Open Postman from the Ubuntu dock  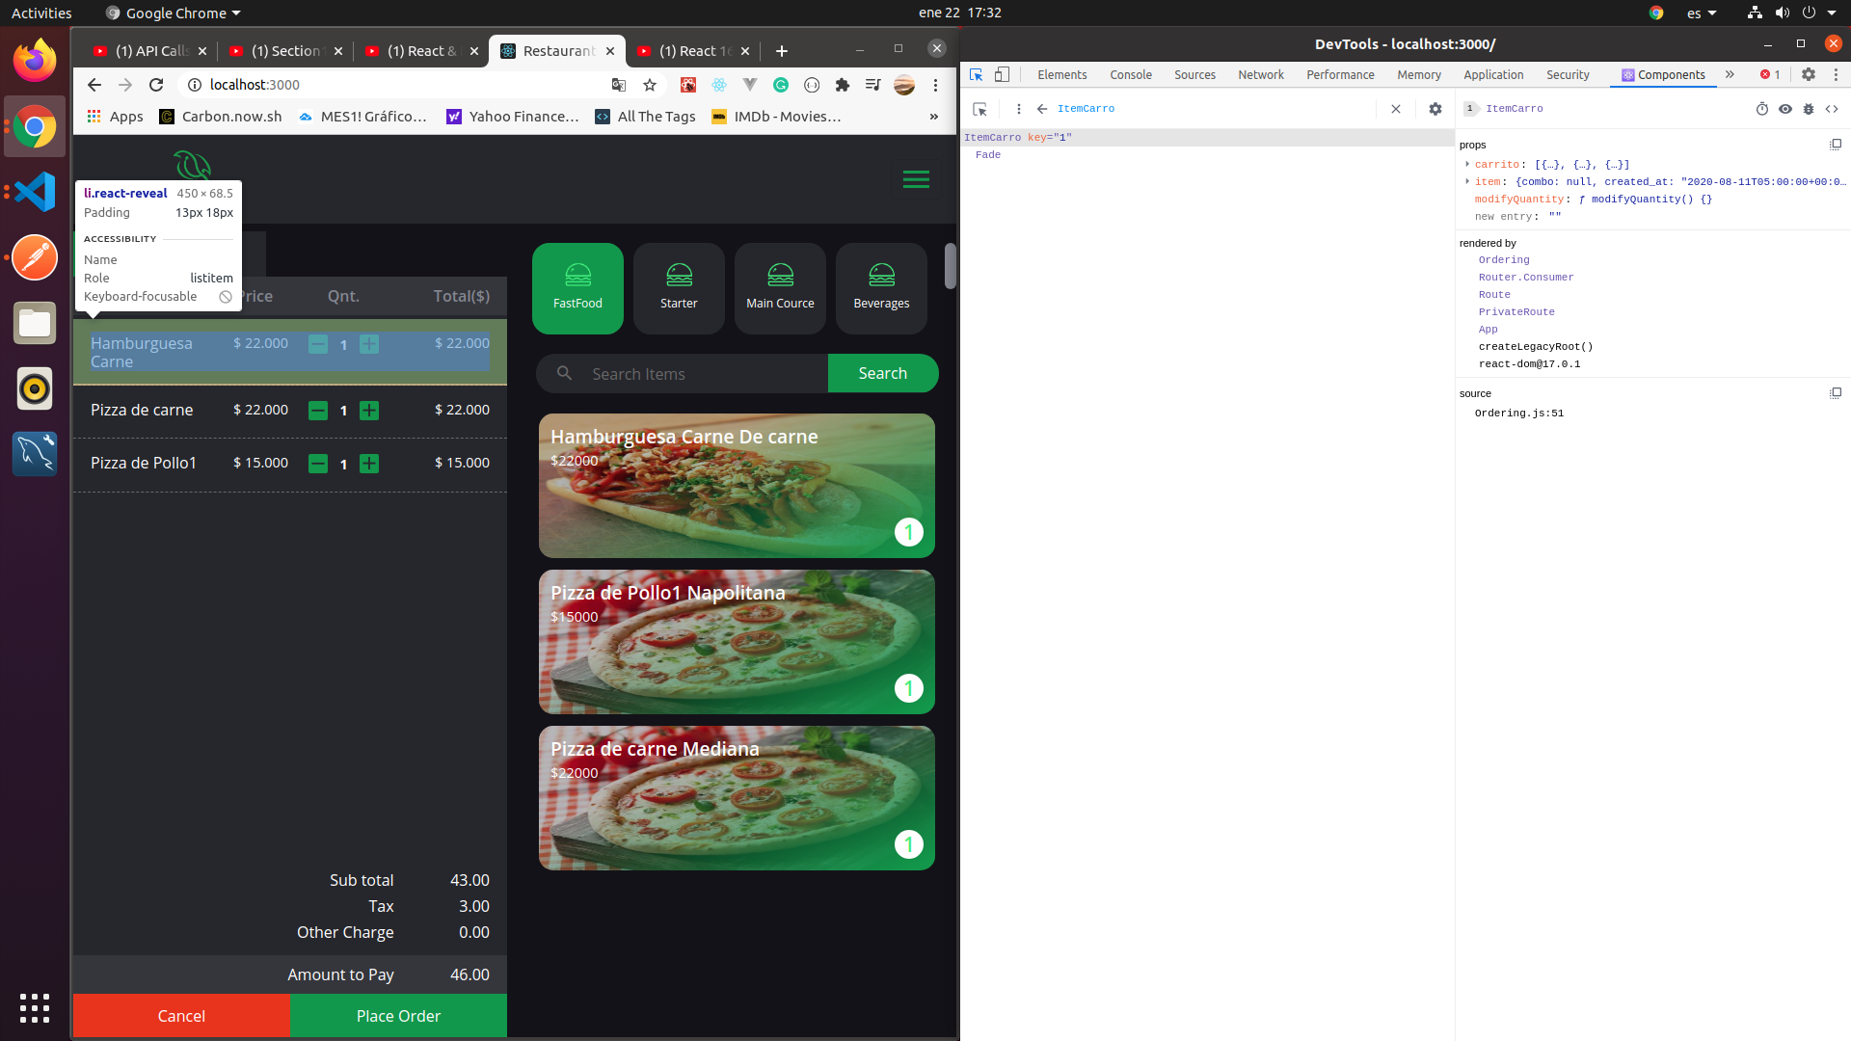tap(35, 257)
